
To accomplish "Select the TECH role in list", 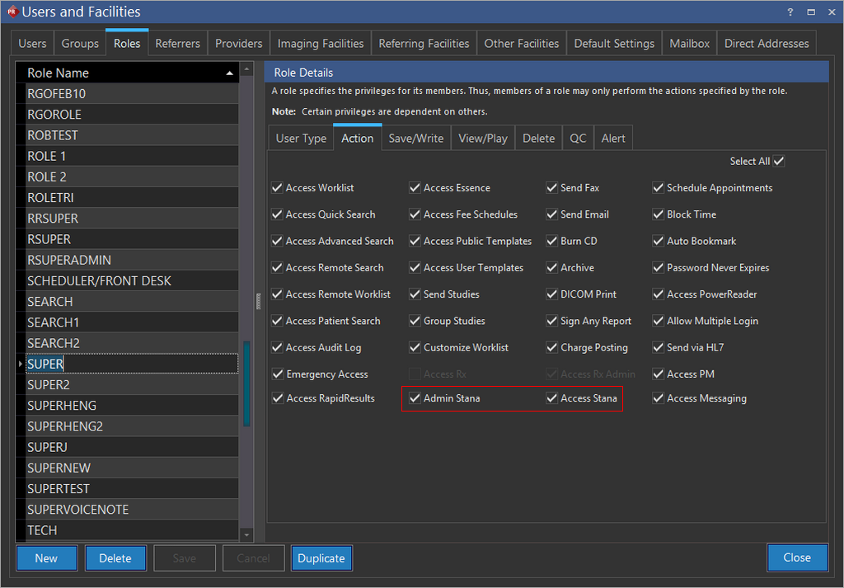I will click(x=42, y=530).
